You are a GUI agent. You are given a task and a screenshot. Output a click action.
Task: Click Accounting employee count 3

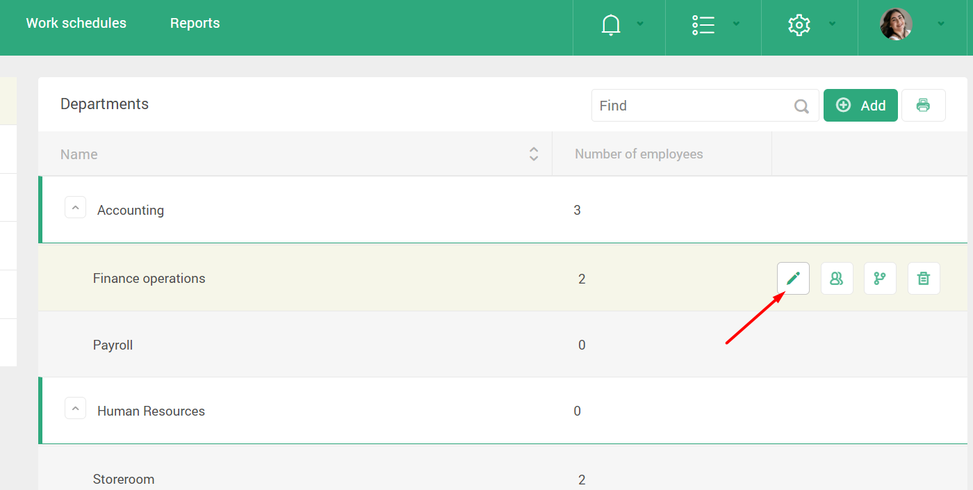(577, 210)
